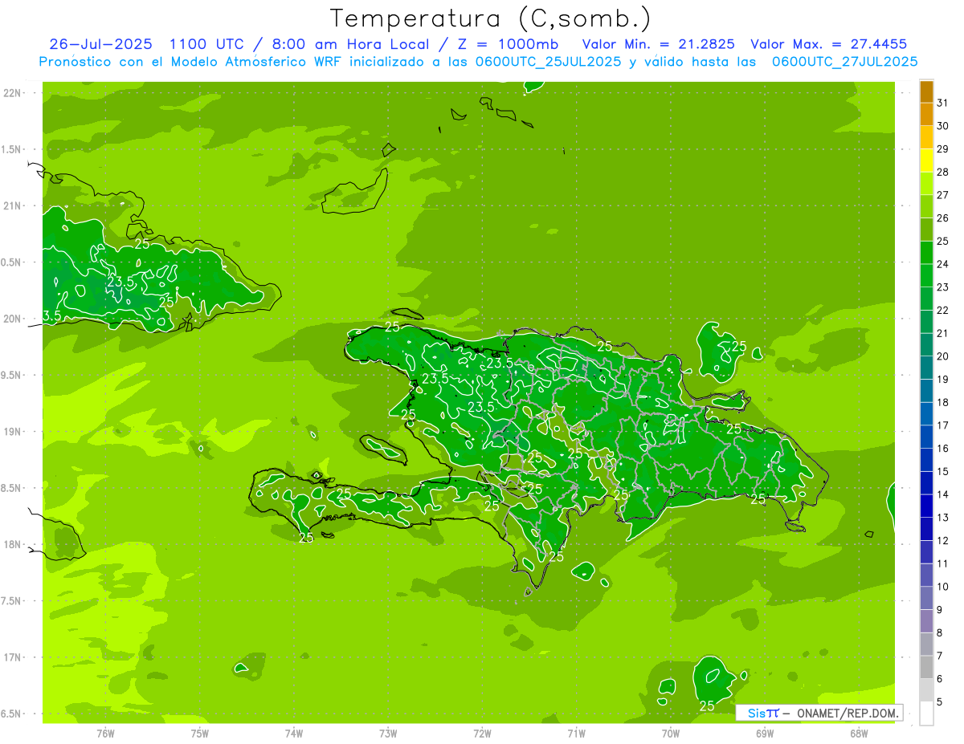
Task: Click the "76W" longitude label
Action: click(105, 733)
